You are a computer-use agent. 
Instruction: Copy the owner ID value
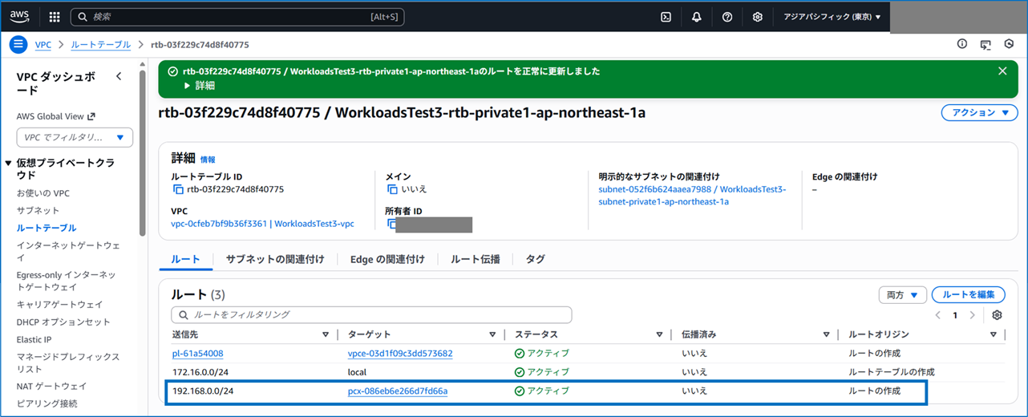pos(392,224)
